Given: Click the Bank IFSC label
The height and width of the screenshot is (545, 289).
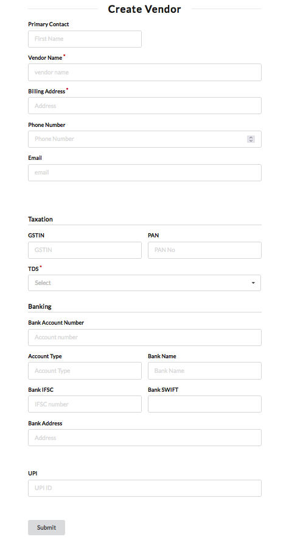Looking at the screenshot, I should pyautogui.click(x=41, y=389).
